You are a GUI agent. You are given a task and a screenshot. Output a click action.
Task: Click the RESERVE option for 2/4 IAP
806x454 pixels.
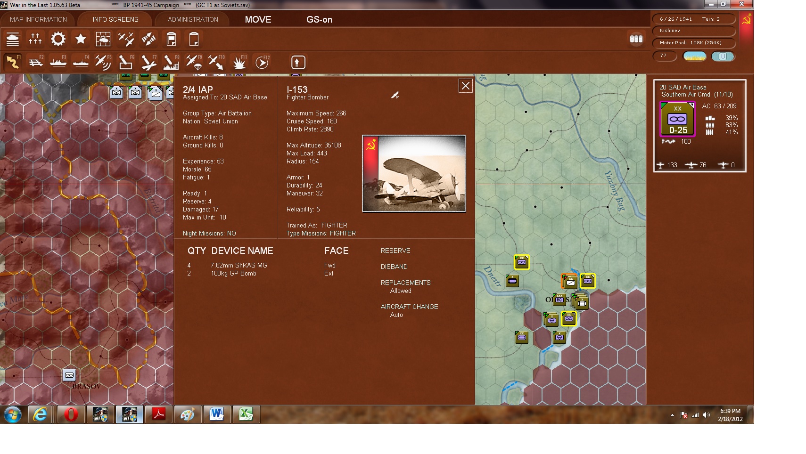(x=395, y=251)
